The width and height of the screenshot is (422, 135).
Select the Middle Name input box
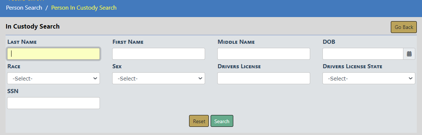click(x=264, y=54)
